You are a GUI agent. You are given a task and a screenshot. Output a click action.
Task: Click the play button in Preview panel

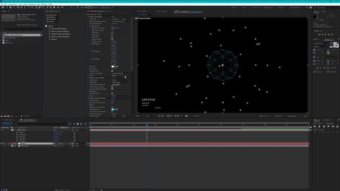point(326,34)
